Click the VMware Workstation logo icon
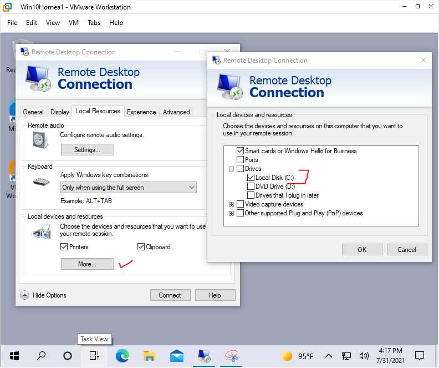Viewport: 439px width, 368px height. point(7,7)
